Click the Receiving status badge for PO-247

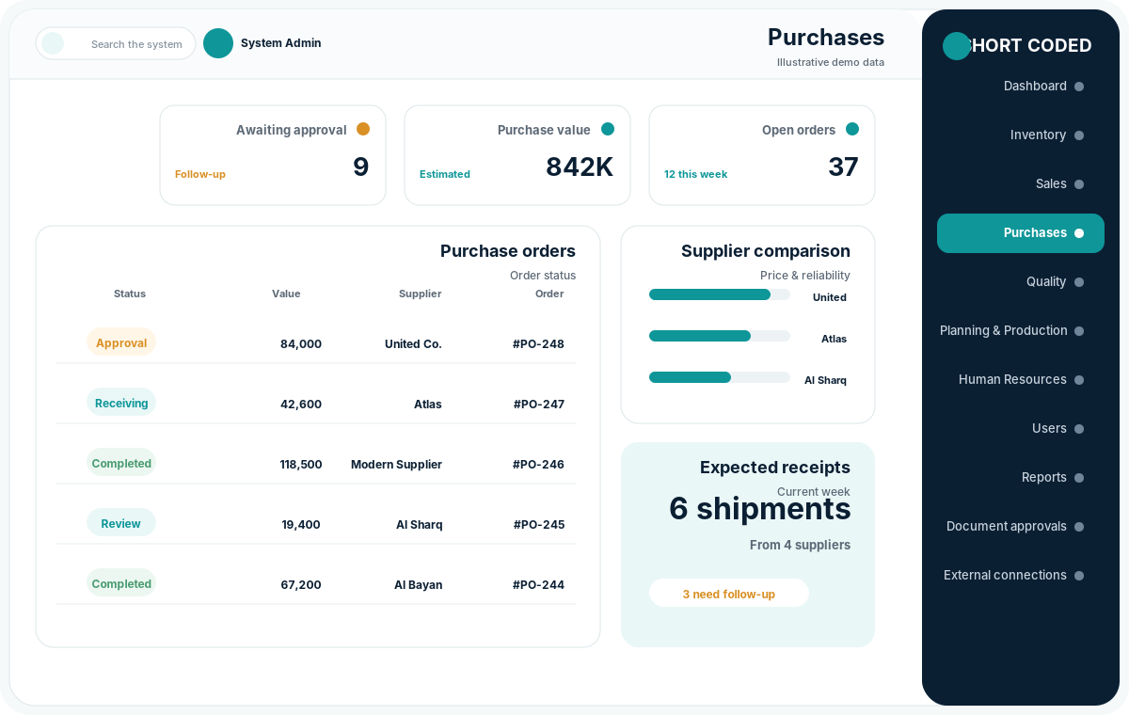(x=121, y=403)
